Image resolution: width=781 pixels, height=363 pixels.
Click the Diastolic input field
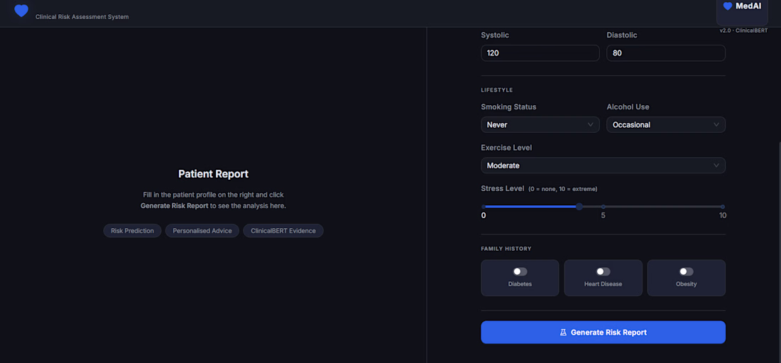pos(666,53)
